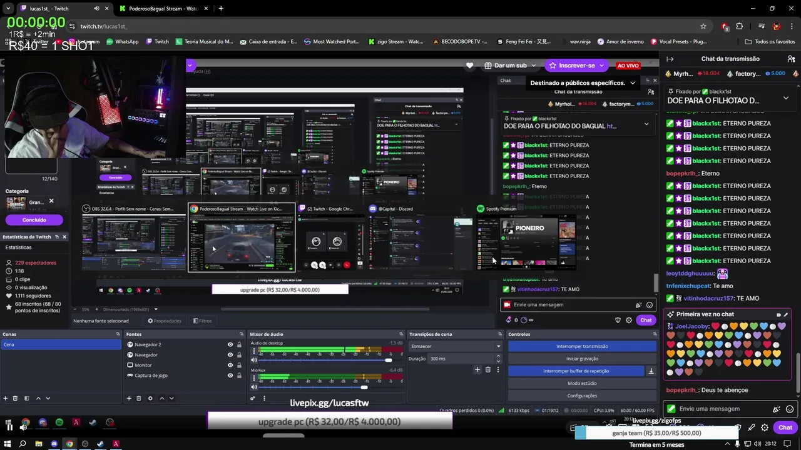Add a new source in the Fontes panel
Screen dimensions: 801x450
click(129, 398)
